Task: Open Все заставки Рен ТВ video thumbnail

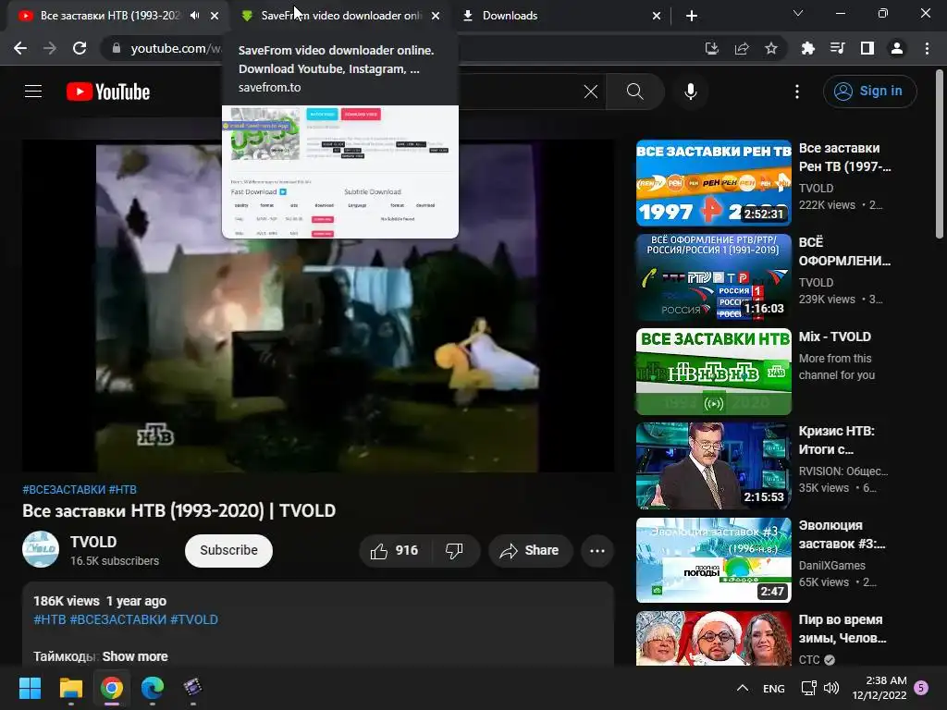Action: coord(713,183)
